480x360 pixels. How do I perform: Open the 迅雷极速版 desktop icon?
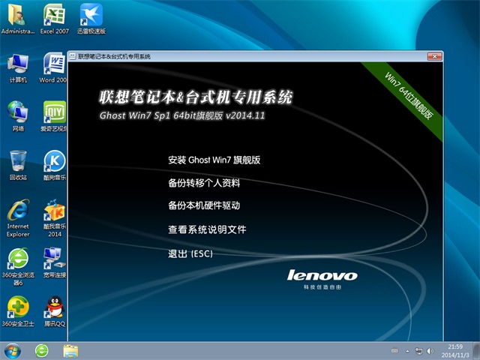(91, 15)
